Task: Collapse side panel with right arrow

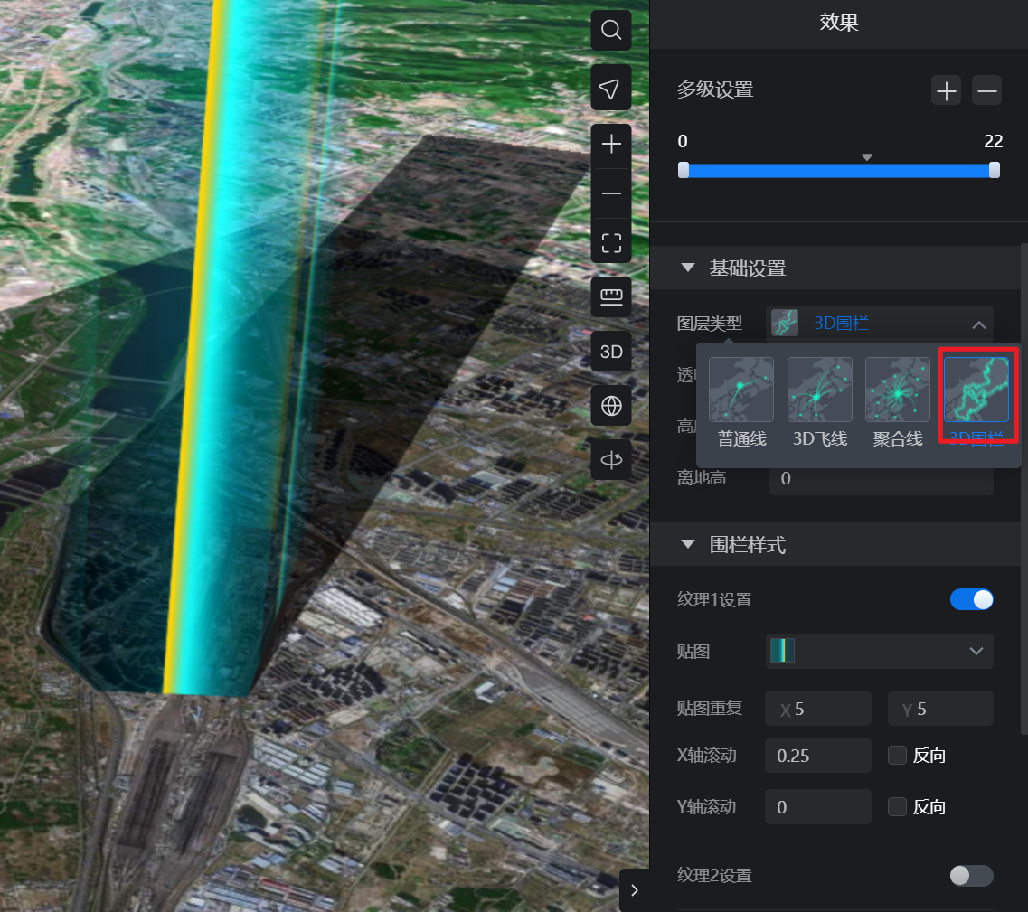Action: (634, 890)
